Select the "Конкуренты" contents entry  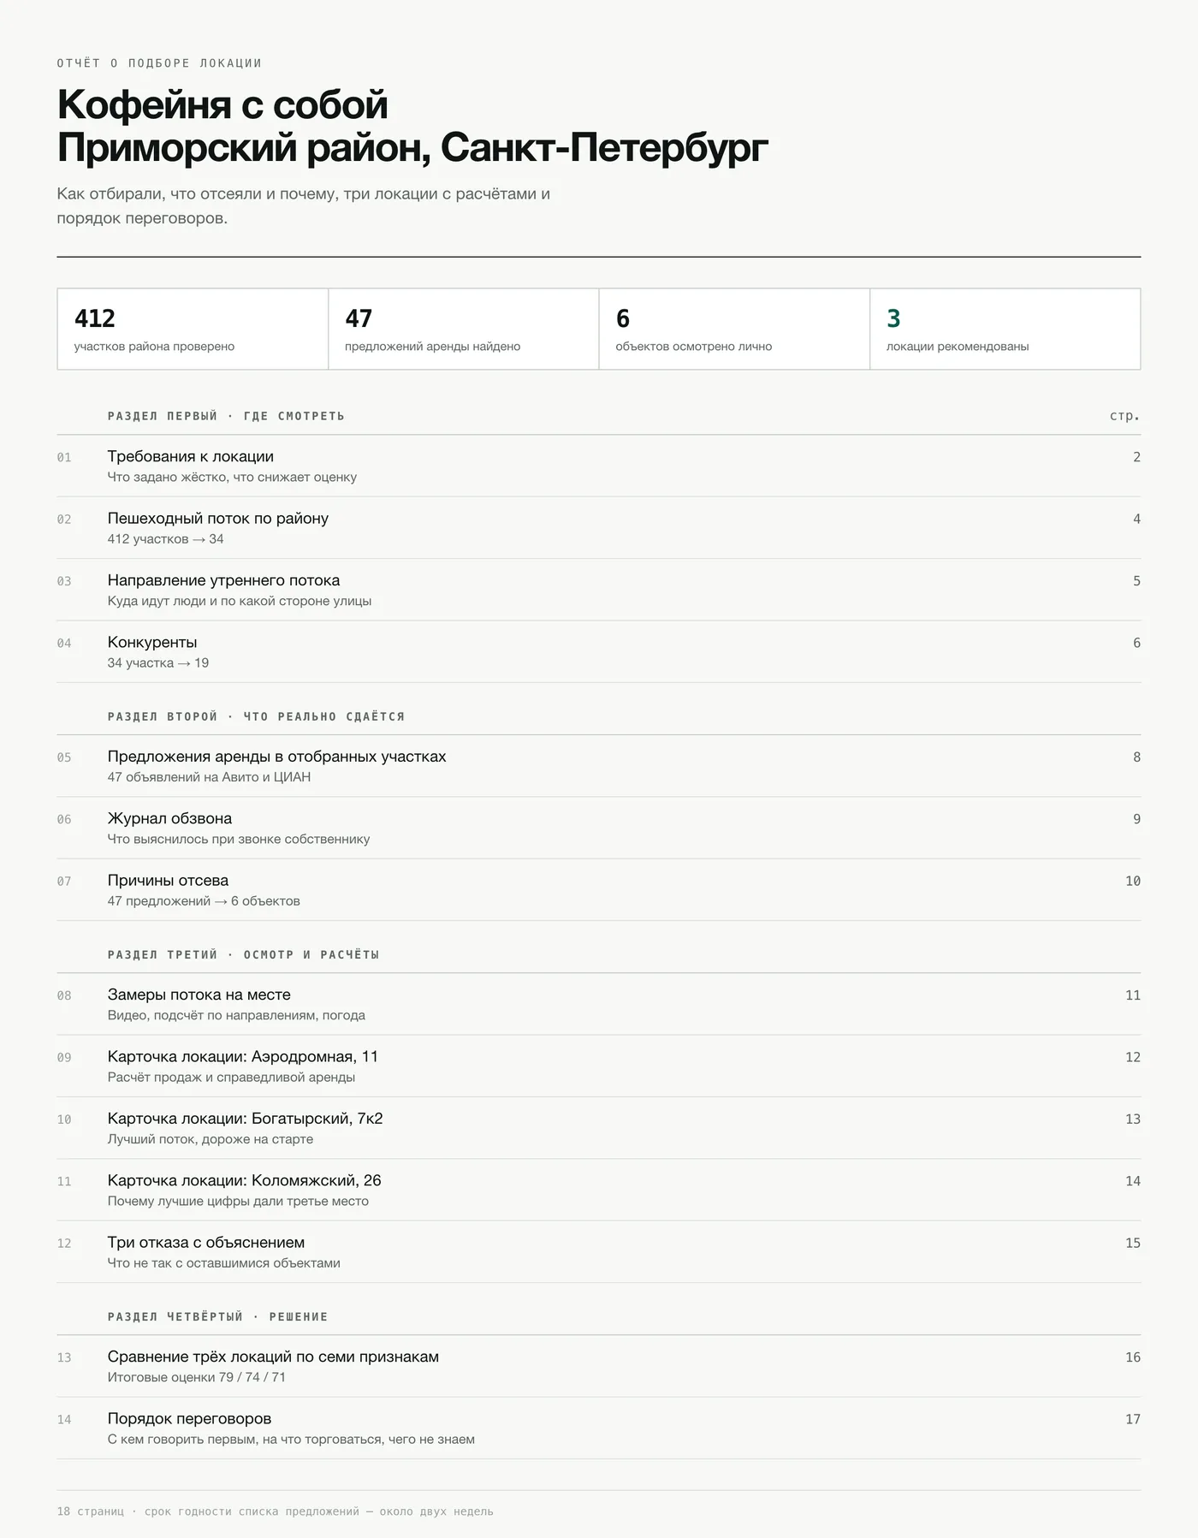[598, 651]
